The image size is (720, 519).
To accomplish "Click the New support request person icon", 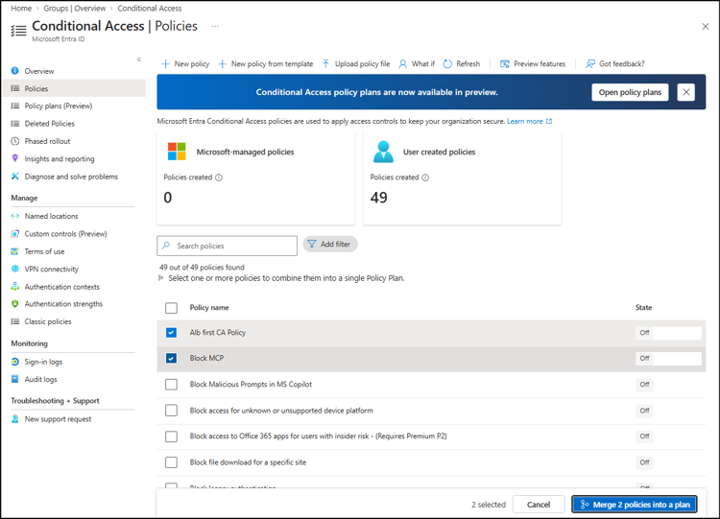I will click(14, 419).
